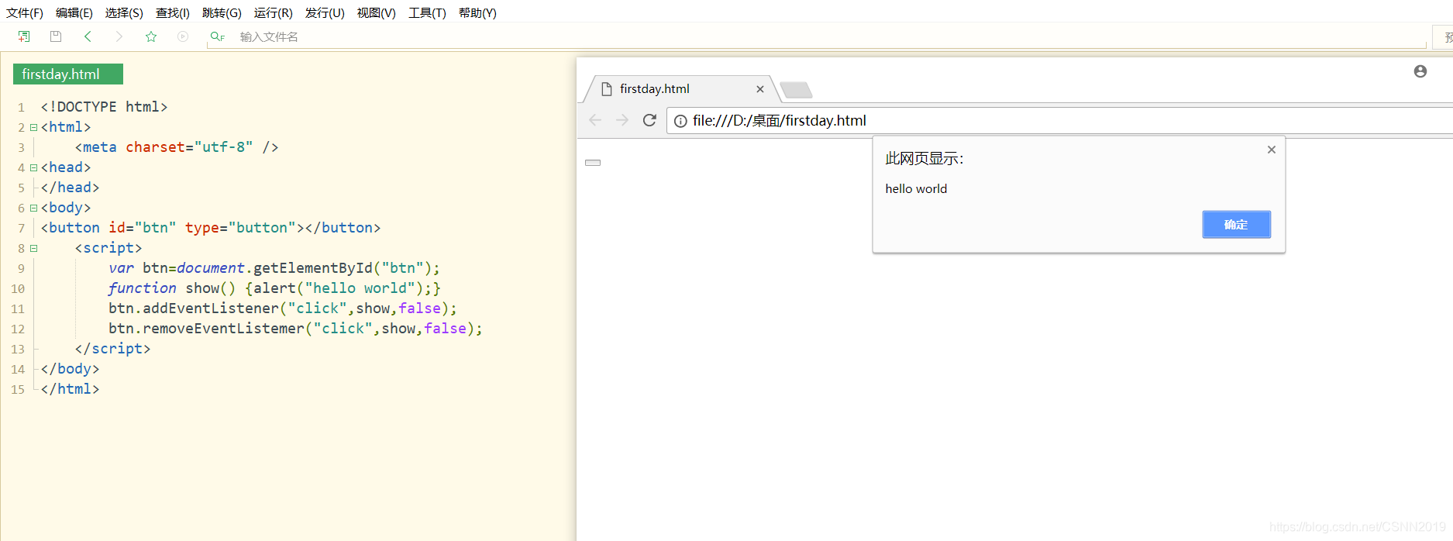
Task: Click the run play icon in toolbar
Action: click(x=183, y=36)
